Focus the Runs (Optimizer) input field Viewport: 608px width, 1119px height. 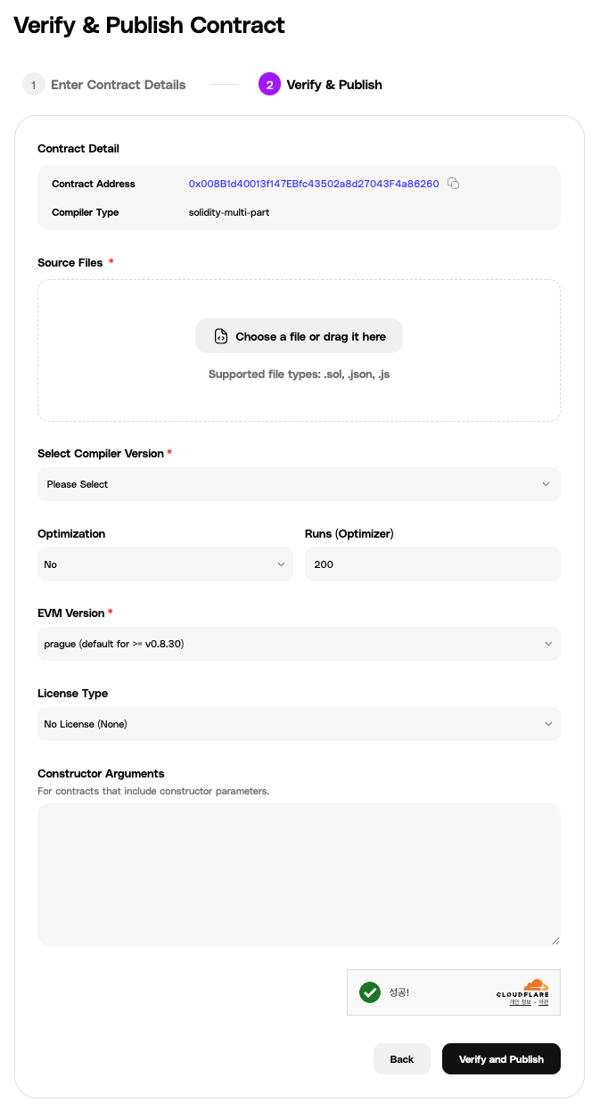click(432, 564)
